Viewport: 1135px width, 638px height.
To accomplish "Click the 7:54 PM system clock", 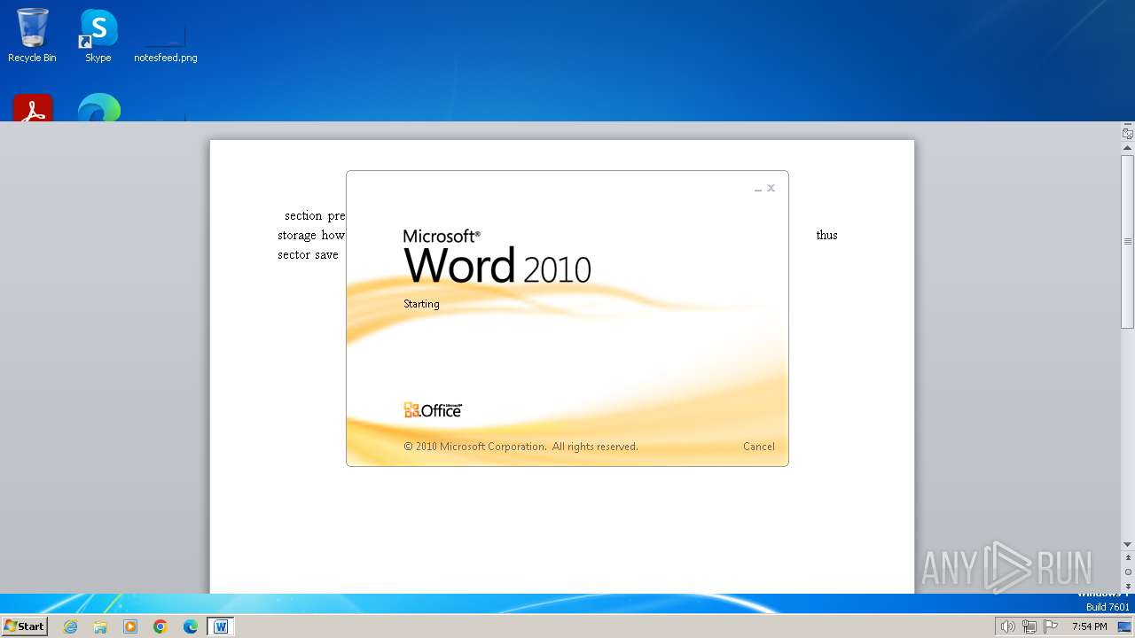I will (x=1089, y=626).
